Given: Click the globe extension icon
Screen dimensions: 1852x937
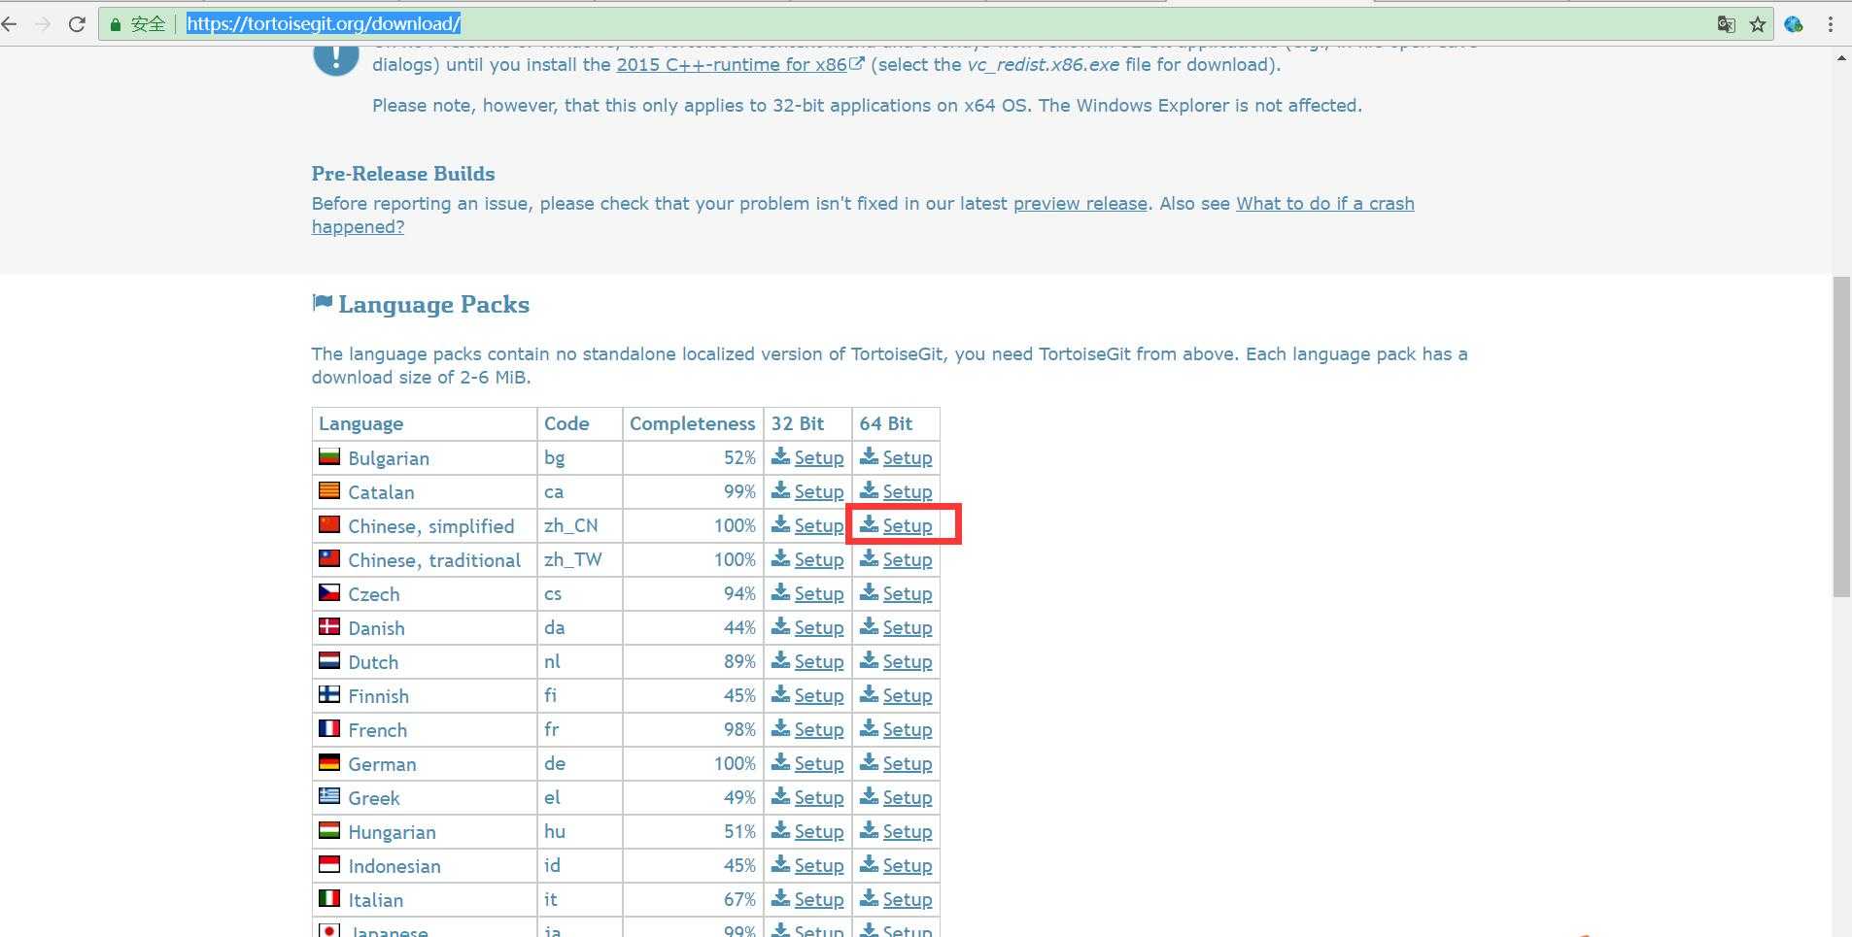Looking at the screenshot, I should point(1794,24).
